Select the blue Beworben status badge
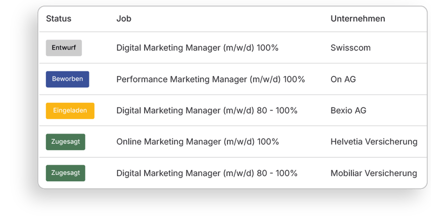 click(x=67, y=79)
